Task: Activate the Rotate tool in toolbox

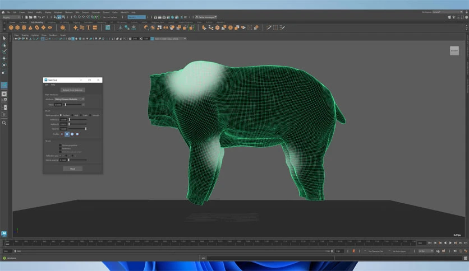Action: 4,65
